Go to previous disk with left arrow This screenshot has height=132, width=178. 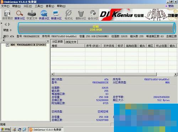tap(5, 24)
